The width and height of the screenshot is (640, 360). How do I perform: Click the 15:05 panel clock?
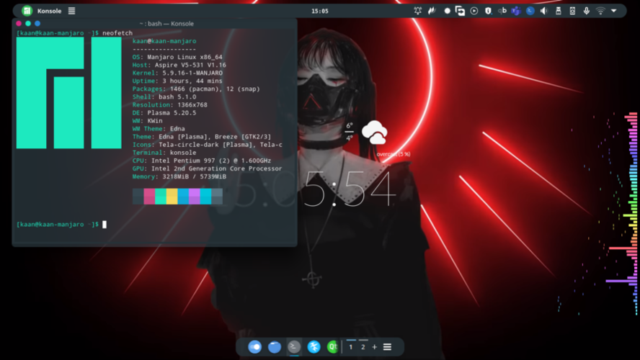coord(319,11)
